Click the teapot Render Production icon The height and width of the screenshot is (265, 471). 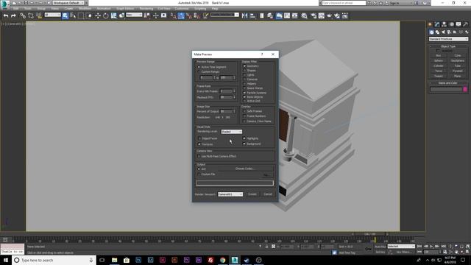pyautogui.click(x=329, y=15)
